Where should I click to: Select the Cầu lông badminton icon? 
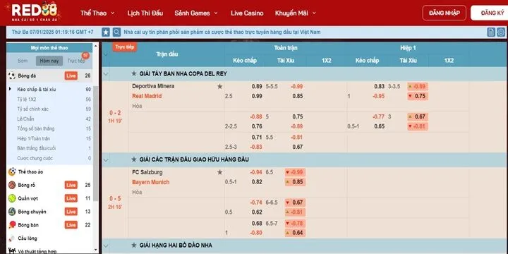12,238
